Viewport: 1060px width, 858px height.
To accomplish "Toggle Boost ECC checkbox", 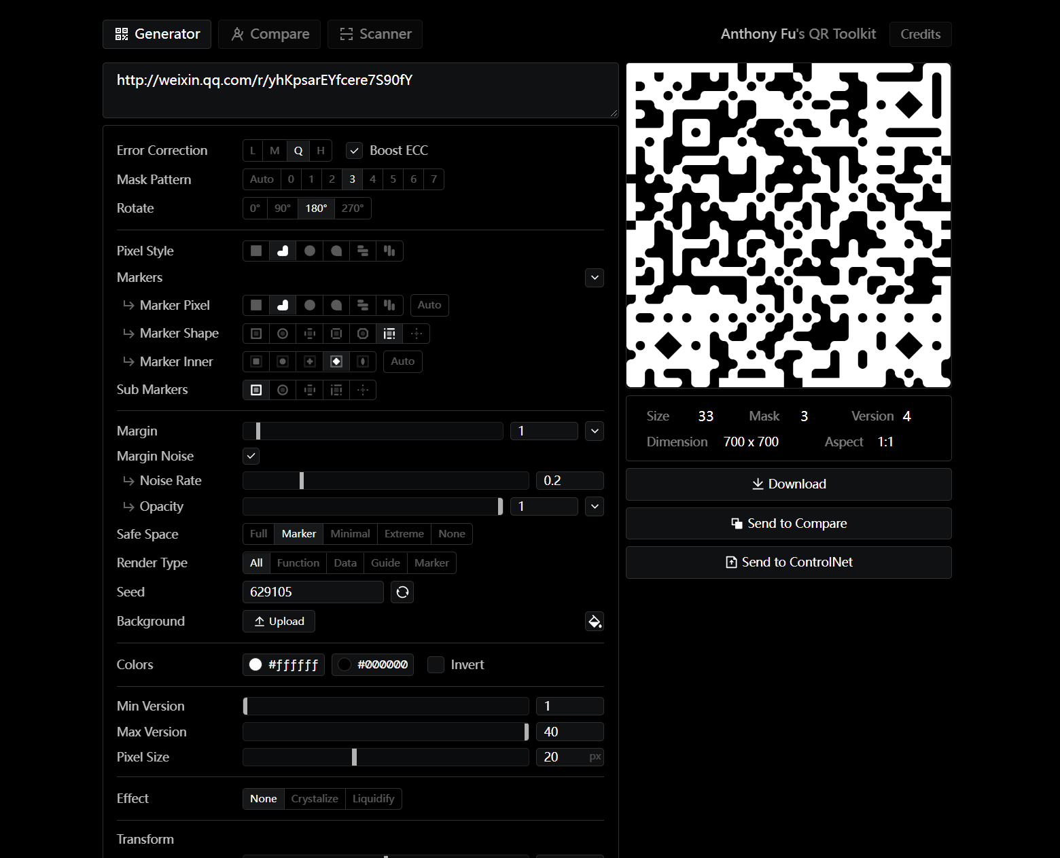I will point(354,151).
